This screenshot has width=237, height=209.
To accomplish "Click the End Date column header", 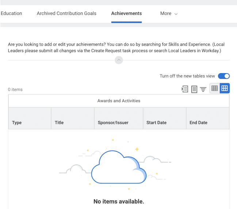I will (x=198, y=123).
